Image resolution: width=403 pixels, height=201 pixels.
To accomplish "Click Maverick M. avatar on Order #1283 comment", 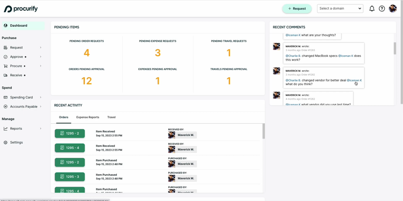I will coord(276,47).
